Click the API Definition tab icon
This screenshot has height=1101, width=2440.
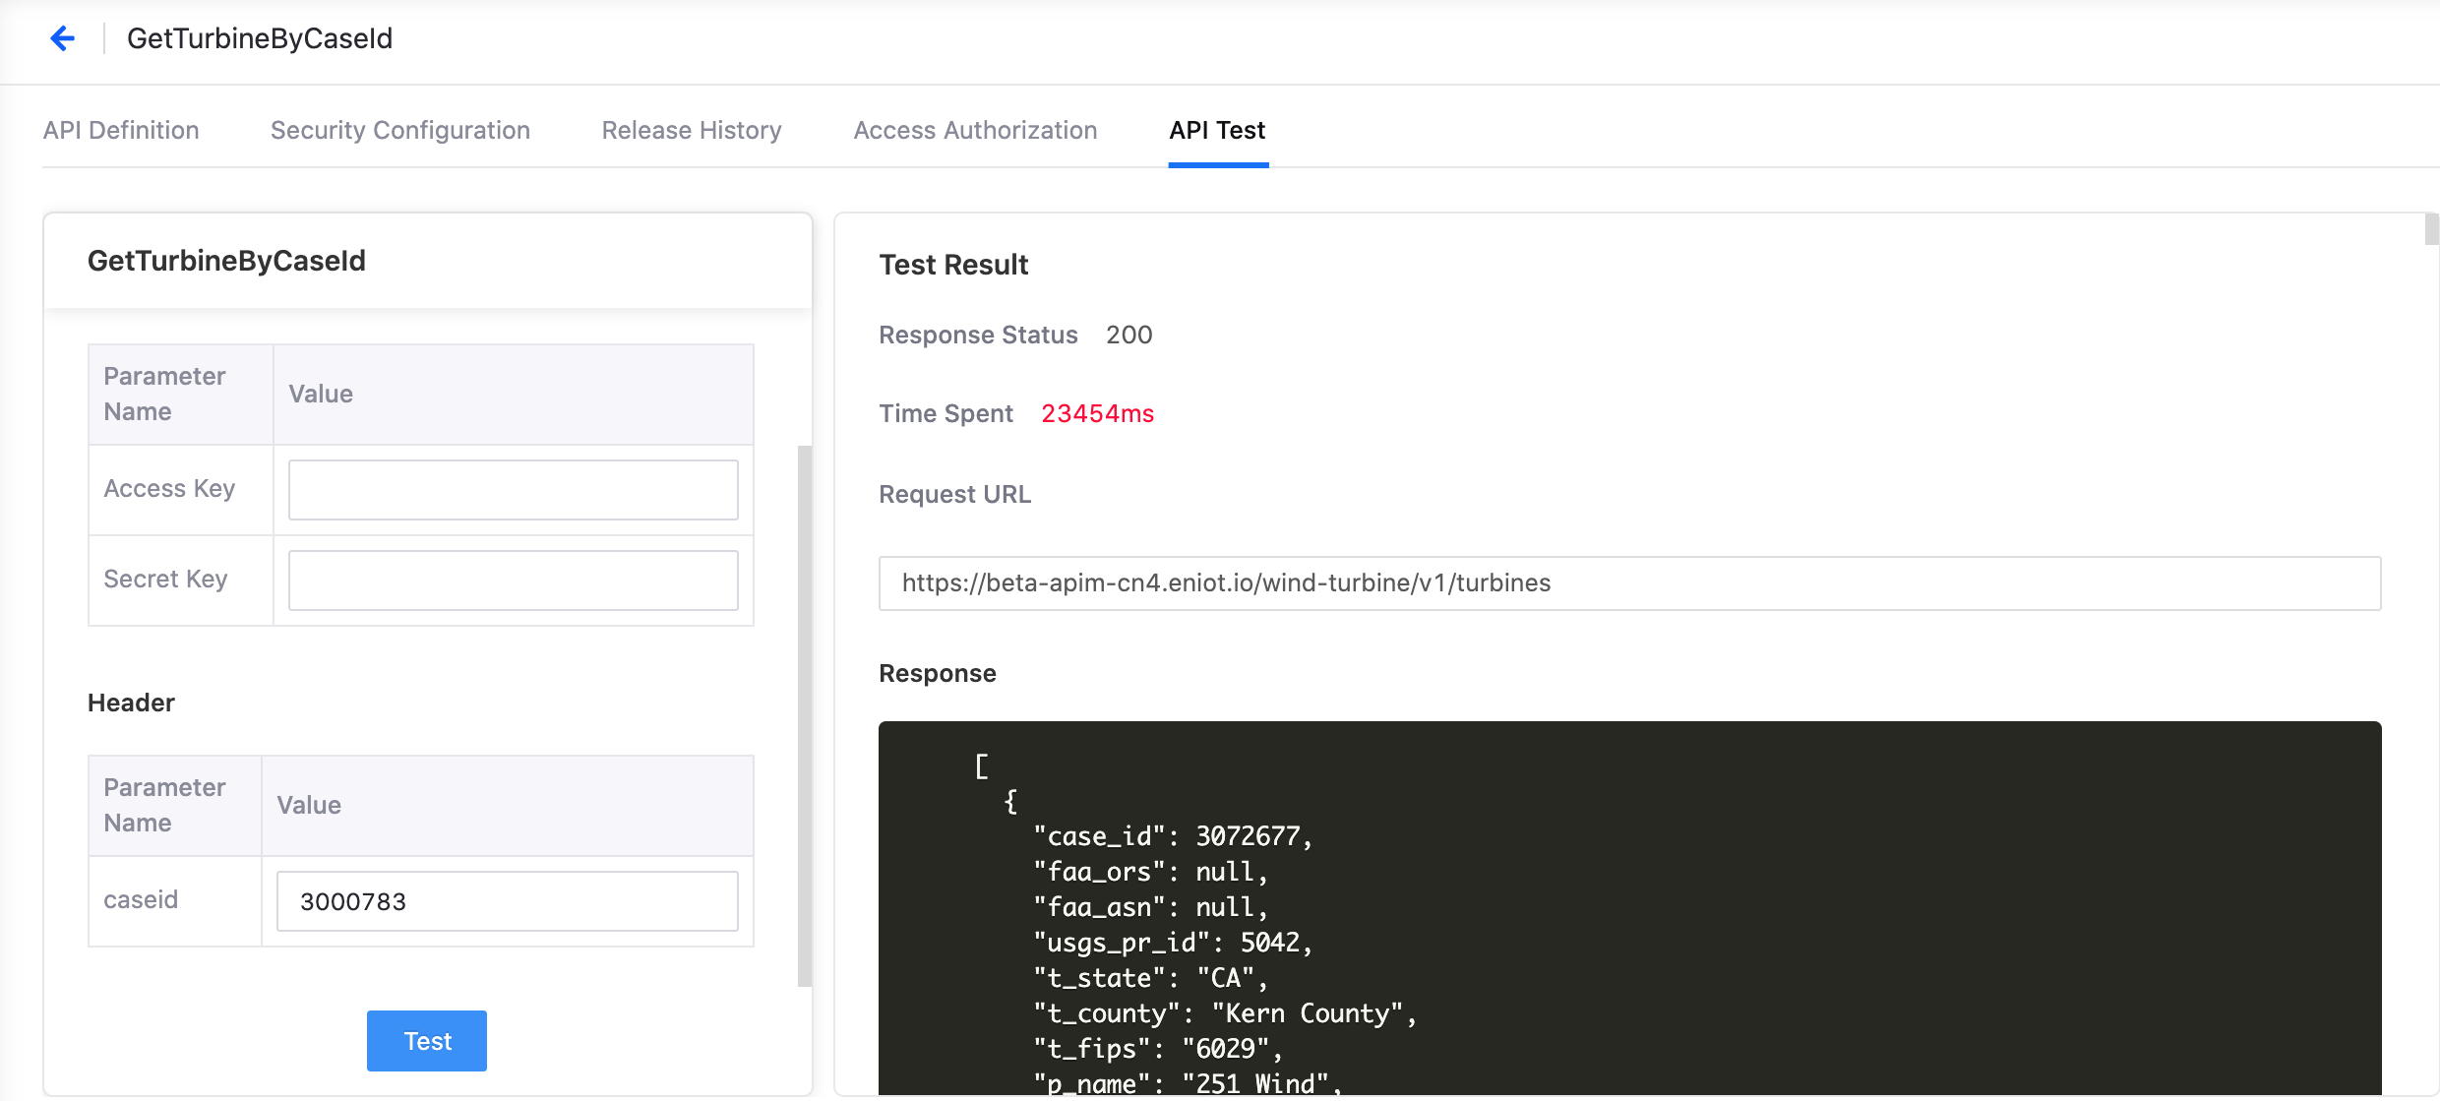(121, 131)
